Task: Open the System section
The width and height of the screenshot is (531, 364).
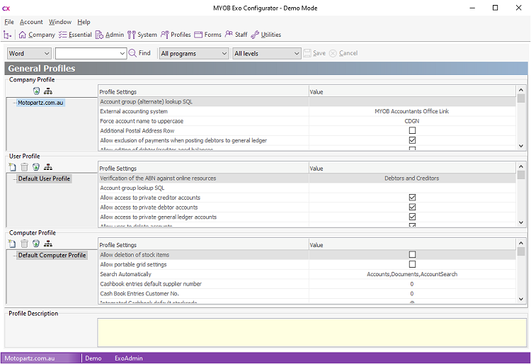Action: (x=142, y=35)
